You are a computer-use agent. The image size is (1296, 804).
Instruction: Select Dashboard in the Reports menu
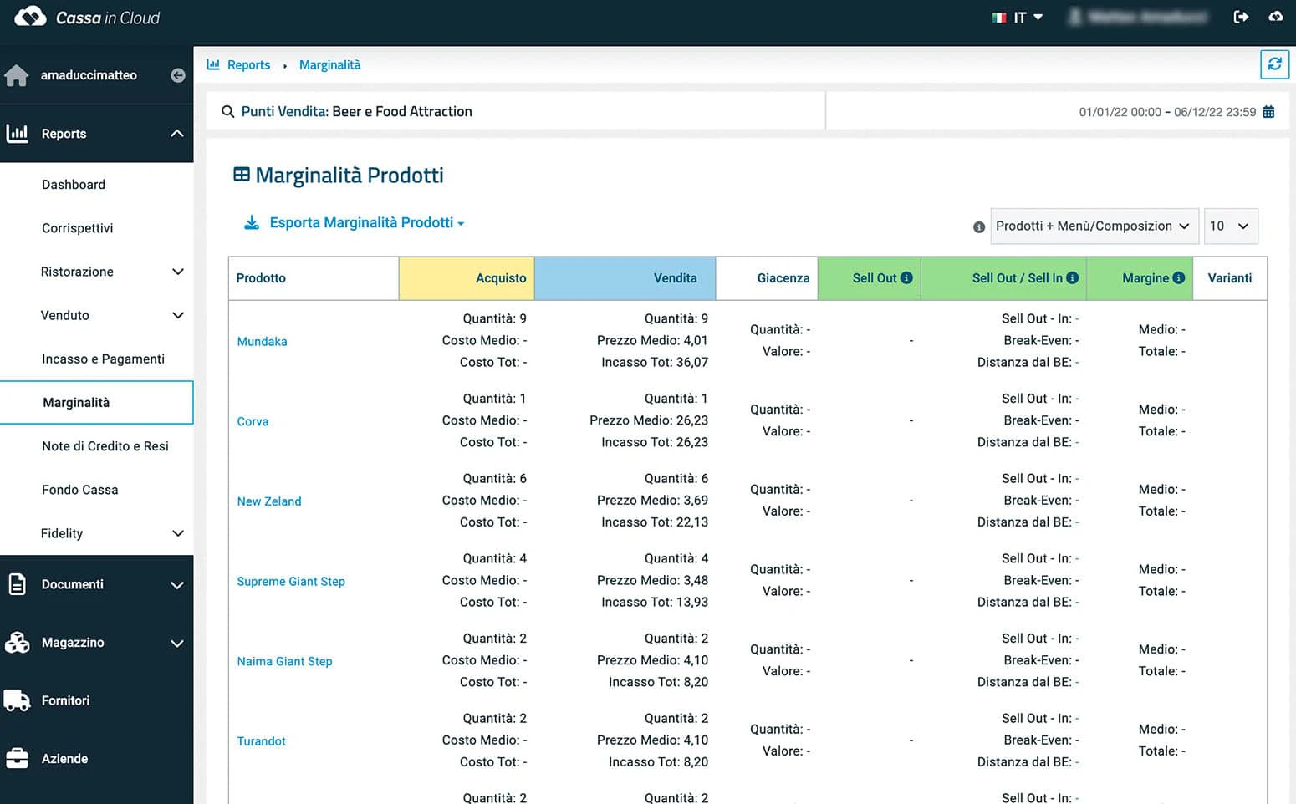pyautogui.click(x=74, y=185)
